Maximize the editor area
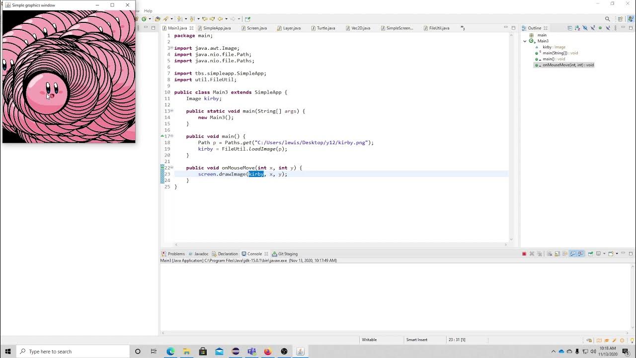The image size is (636, 358). point(513,28)
